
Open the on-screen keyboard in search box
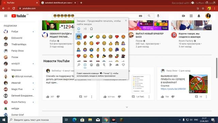tap(140, 16)
